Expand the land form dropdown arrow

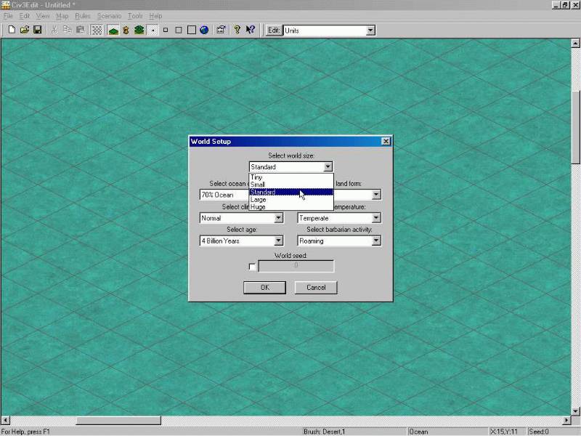[x=376, y=195]
